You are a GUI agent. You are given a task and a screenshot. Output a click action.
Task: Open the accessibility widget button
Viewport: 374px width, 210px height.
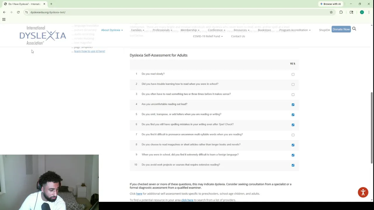363,192
